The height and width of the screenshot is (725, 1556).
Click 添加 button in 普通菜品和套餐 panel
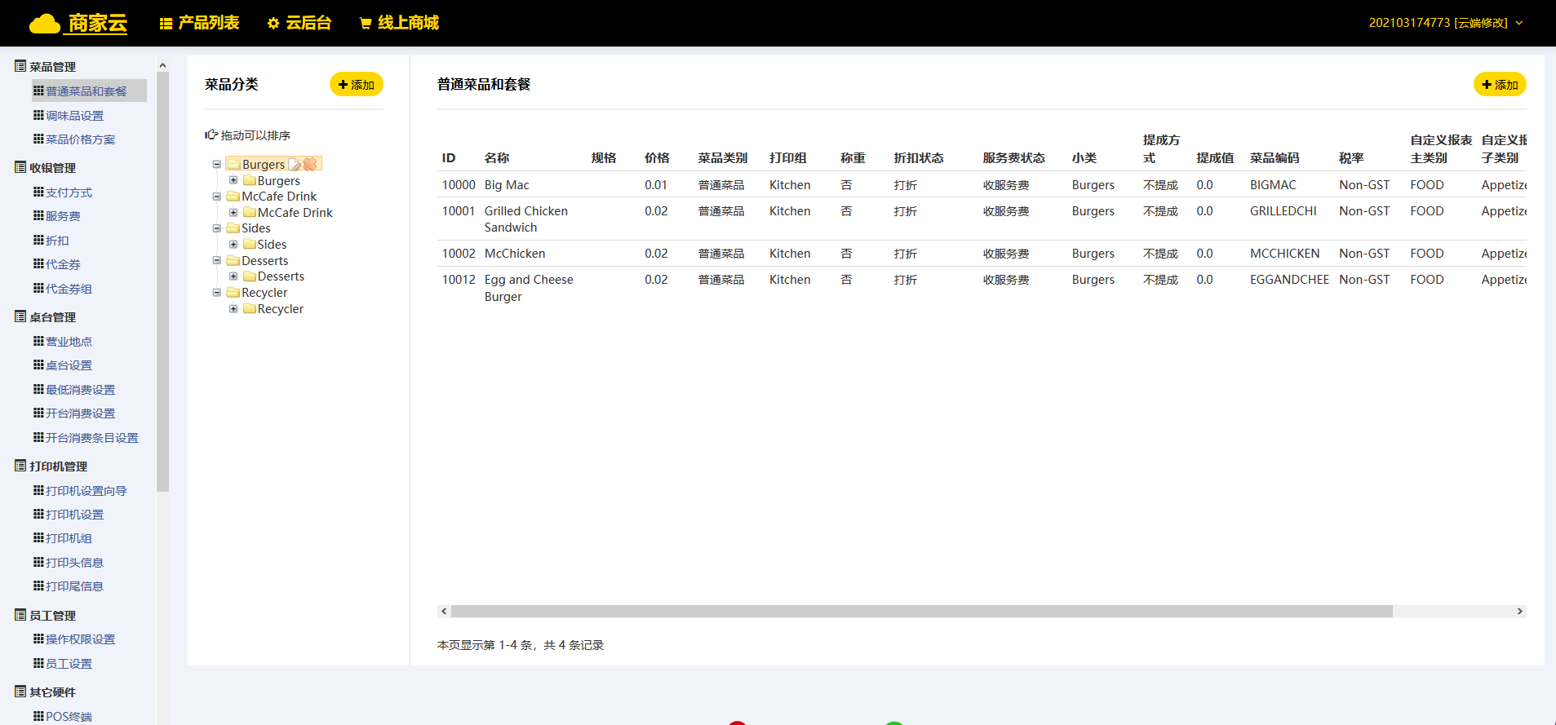tap(1500, 85)
